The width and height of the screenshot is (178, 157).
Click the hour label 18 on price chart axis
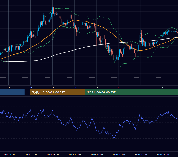pos(53,88)
